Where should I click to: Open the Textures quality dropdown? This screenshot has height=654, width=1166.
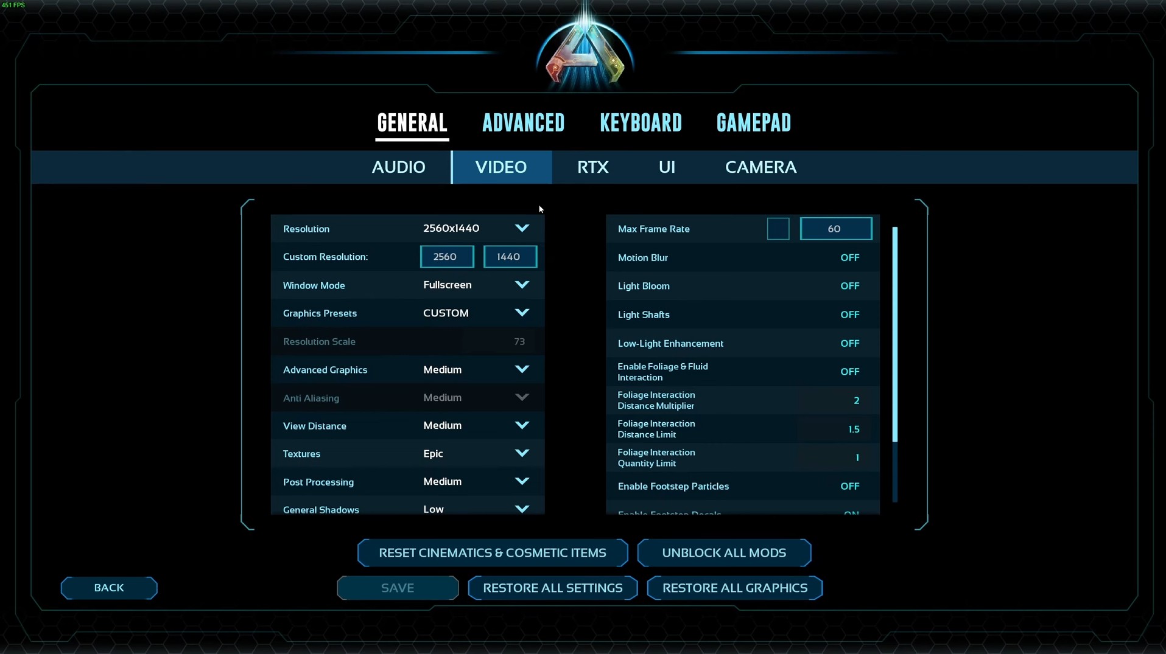click(522, 453)
